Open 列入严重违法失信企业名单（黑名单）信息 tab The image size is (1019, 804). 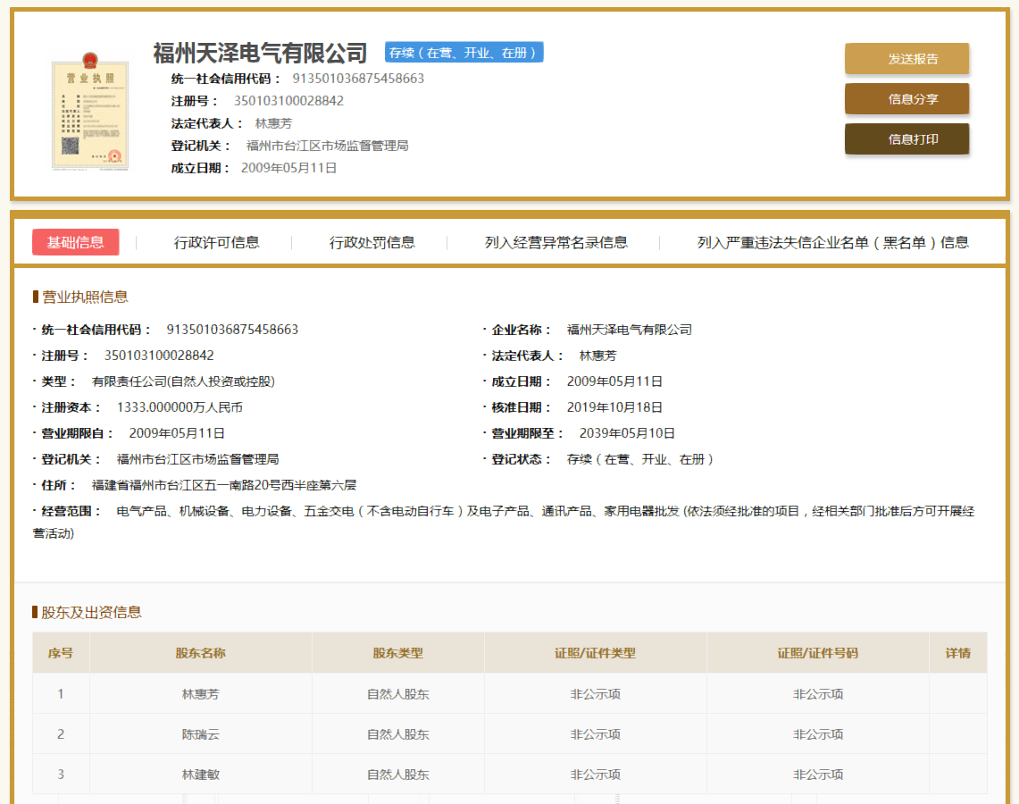click(x=833, y=242)
